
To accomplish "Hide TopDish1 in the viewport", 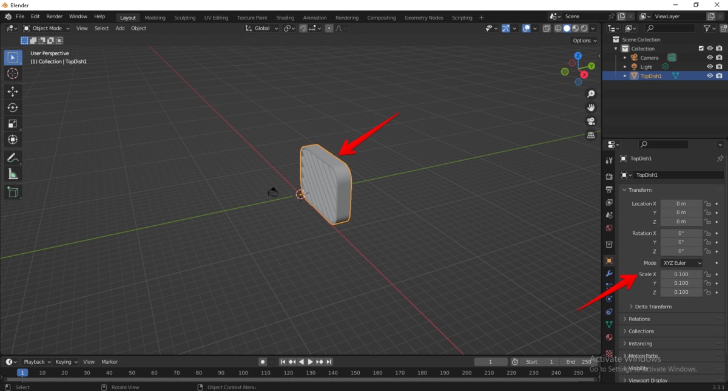I will tap(709, 75).
